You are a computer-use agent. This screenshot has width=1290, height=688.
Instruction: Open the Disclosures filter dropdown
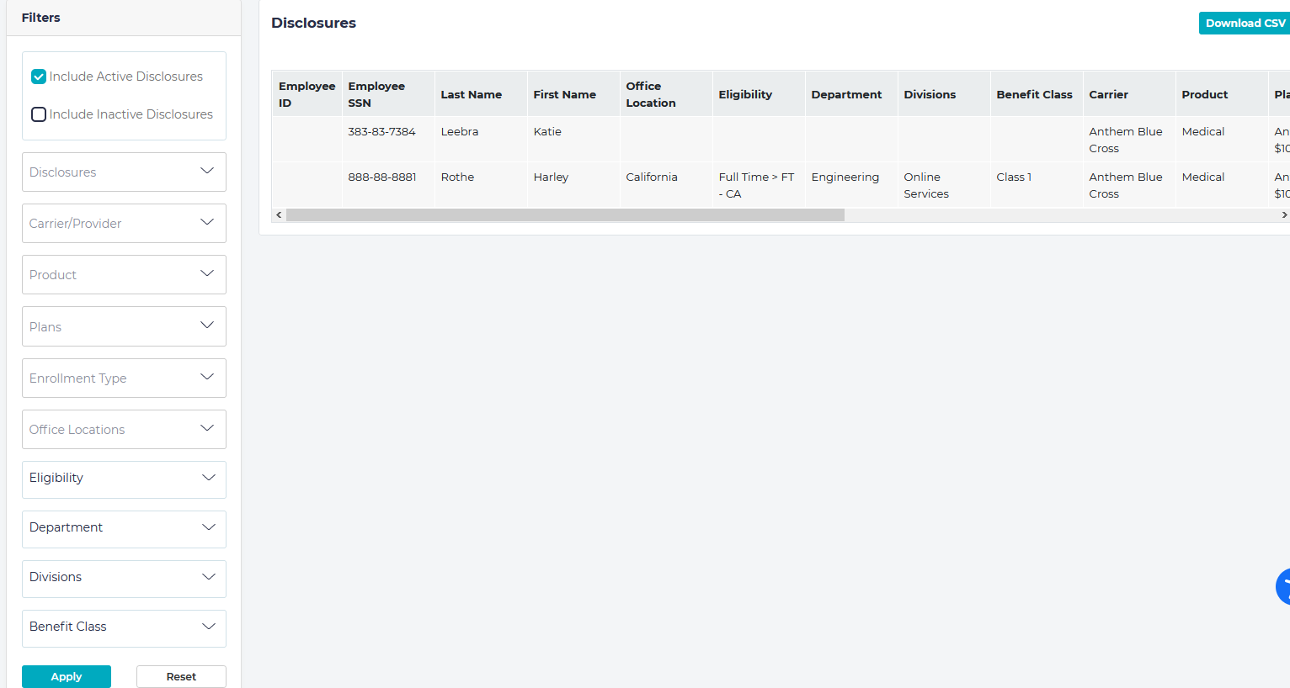pyautogui.click(x=124, y=172)
